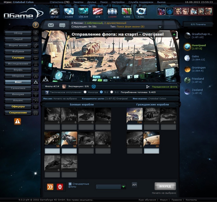217x202 pixels.
Task: Collapse the fleet dispatch header image
Action: click(x=174, y=34)
